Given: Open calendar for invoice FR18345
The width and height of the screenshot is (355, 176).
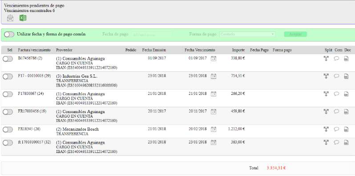Looking at the screenshot, I should point(214,129).
